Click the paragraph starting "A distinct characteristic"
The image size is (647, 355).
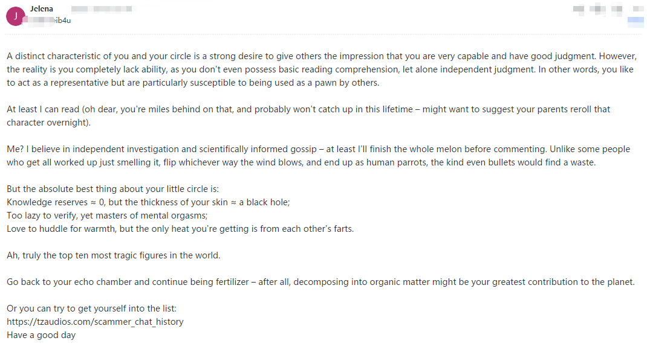coord(320,69)
